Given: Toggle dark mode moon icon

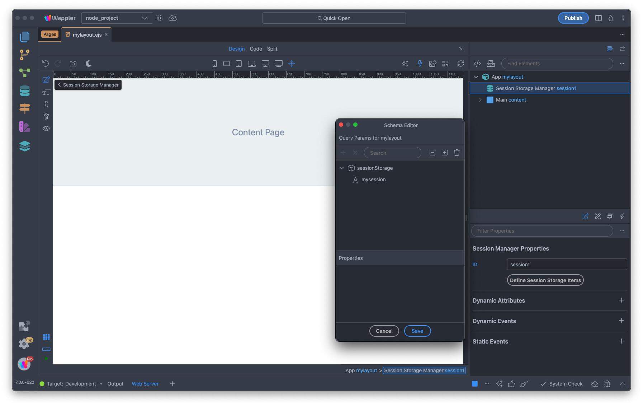Looking at the screenshot, I should coord(89,64).
